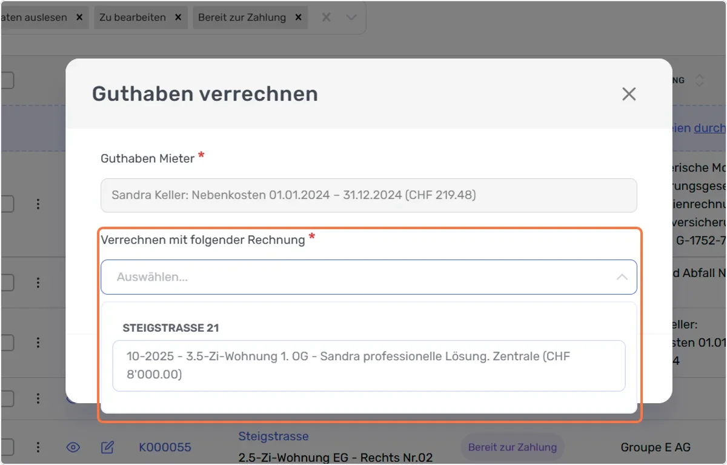
Task: Expand the status filter dropdown chevron
Action: click(351, 18)
